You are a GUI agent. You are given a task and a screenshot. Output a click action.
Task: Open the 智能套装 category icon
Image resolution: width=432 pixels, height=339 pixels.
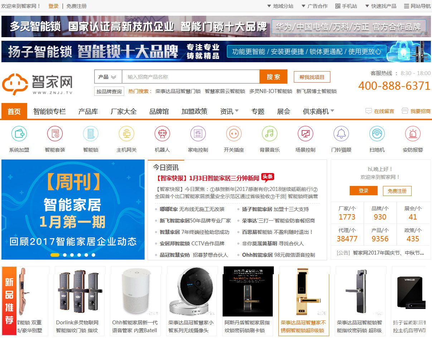(x=55, y=134)
